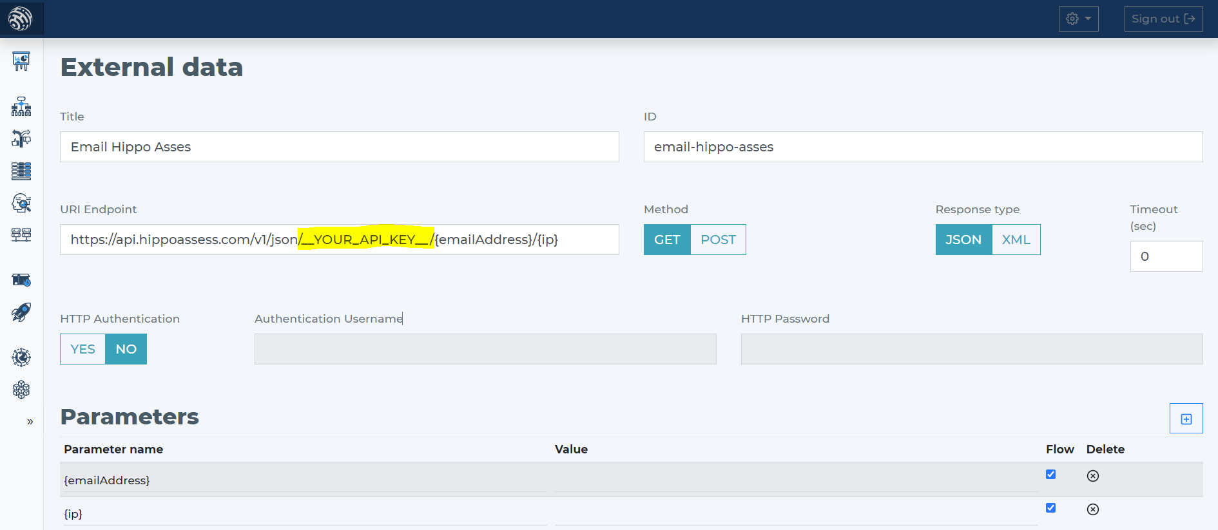Viewport: 1218px width, 530px height.
Task: Click the Value column header
Action: pos(571,450)
